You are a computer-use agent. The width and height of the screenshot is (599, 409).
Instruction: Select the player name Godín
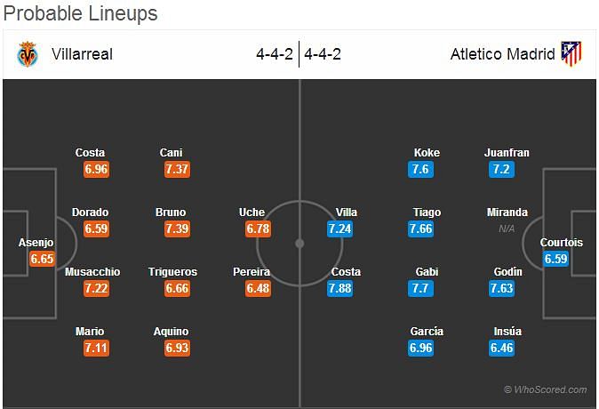click(x=507, y=272)
